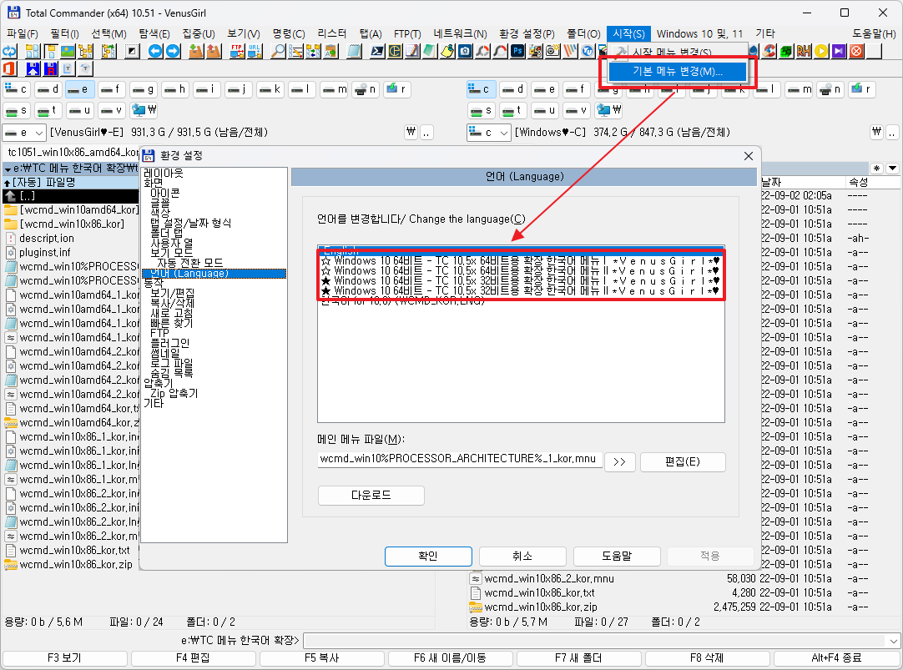Image resolution: width=903 pixels, height=670 pixels.
Task: Select Zip 압축기 in settings tree
Action: [x=174, y=394]
